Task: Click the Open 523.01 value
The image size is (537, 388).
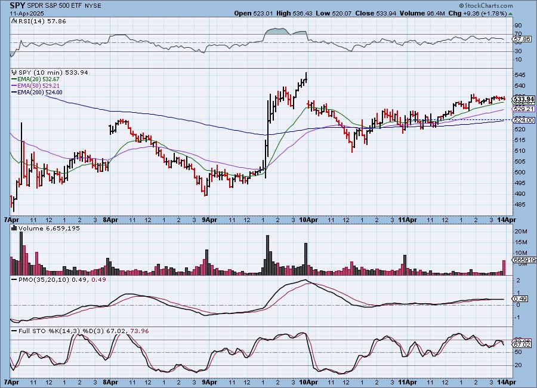Action: (254, 13)
